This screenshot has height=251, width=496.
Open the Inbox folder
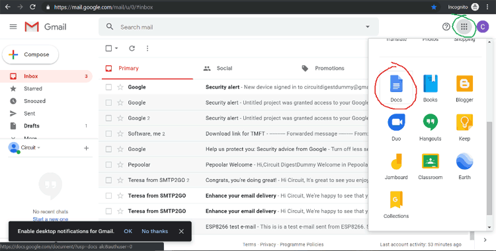pos(46,76)
